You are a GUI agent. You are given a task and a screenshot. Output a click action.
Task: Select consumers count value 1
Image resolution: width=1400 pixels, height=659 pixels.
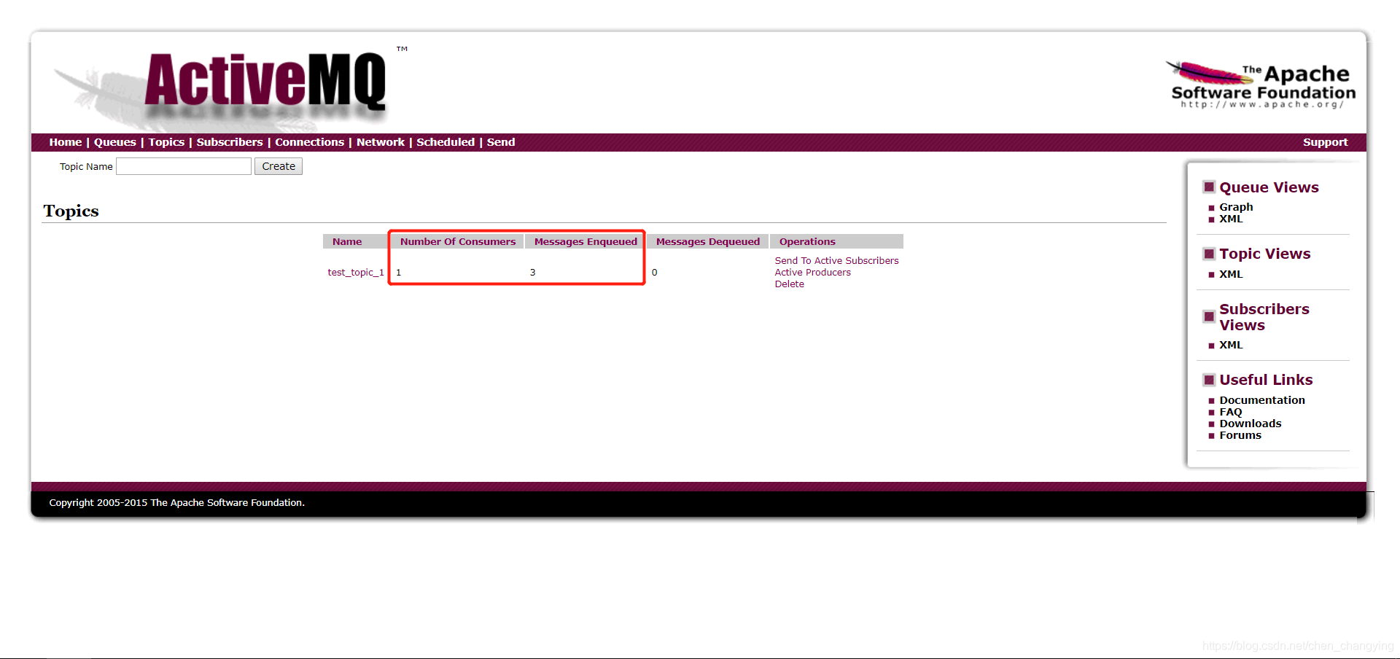pyautogui.click(x=398, y=272)
